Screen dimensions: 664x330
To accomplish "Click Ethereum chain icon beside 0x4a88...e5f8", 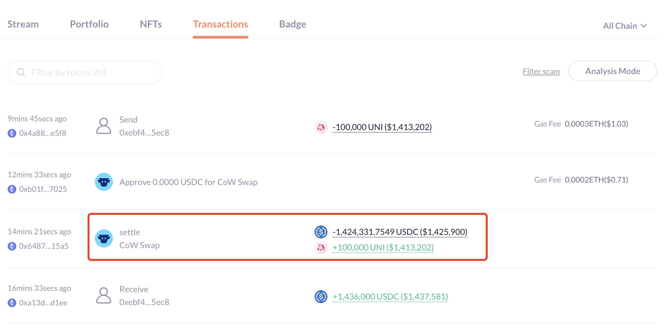I will coord(12,133).
